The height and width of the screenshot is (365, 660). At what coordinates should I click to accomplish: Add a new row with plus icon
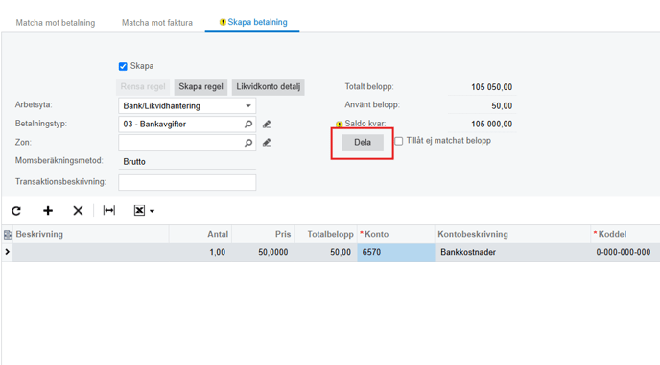coord(48,210)
